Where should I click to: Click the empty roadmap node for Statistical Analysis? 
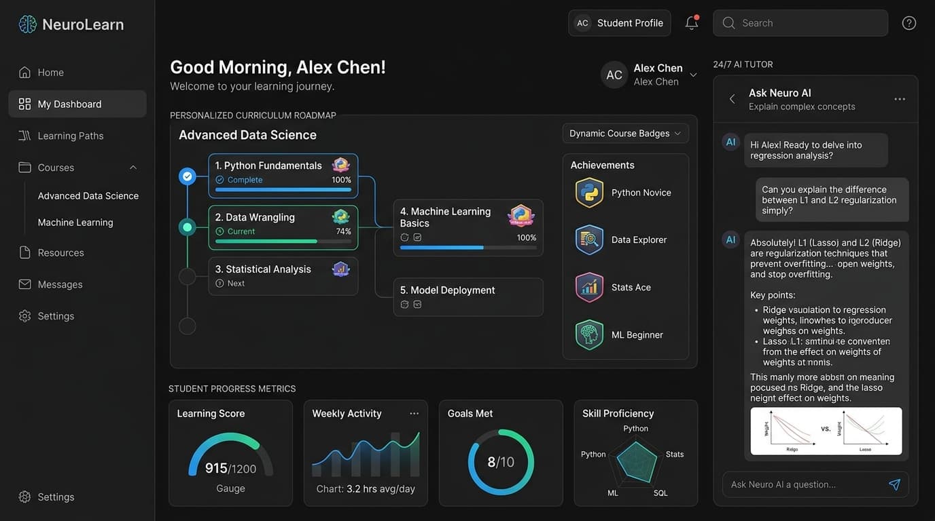tap(187, 276)
